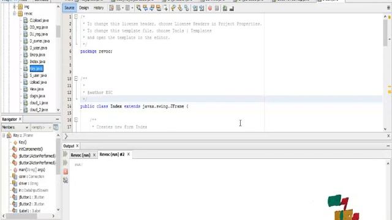392x220 pixels.
Task: Collapse code fold at line 1
Action: click(x=76, y=17)
